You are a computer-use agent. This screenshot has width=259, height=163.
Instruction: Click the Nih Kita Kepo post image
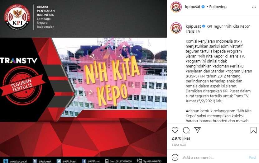pos(84,81)
